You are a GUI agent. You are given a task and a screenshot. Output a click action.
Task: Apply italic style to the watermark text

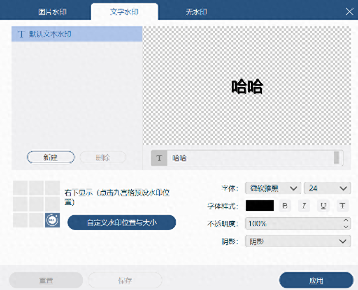pyautogui.click(x=304, y=206)
